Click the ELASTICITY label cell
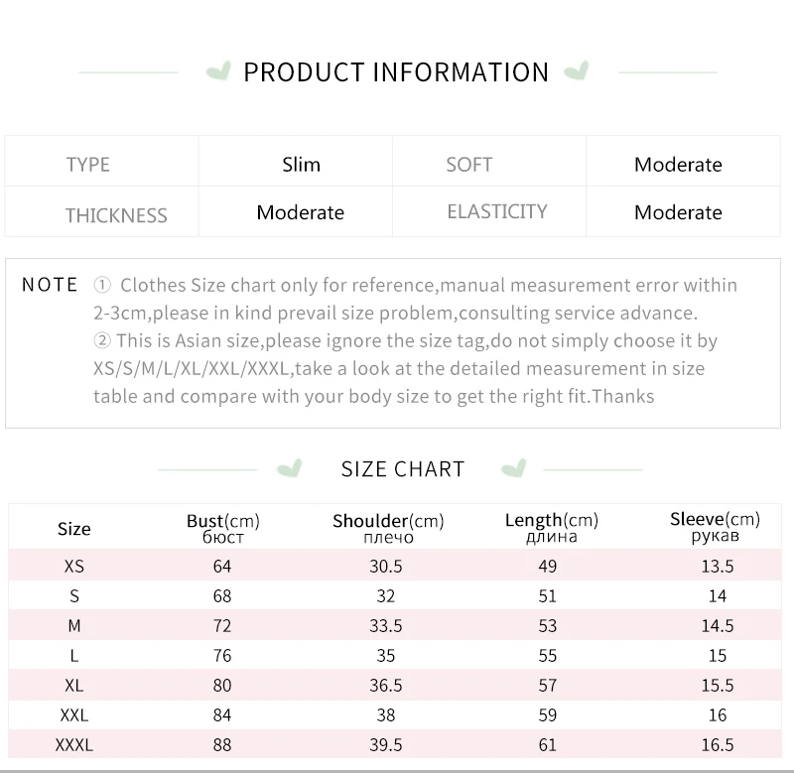Viewport: 794px width, 773px height. click(x=489, y=211)
